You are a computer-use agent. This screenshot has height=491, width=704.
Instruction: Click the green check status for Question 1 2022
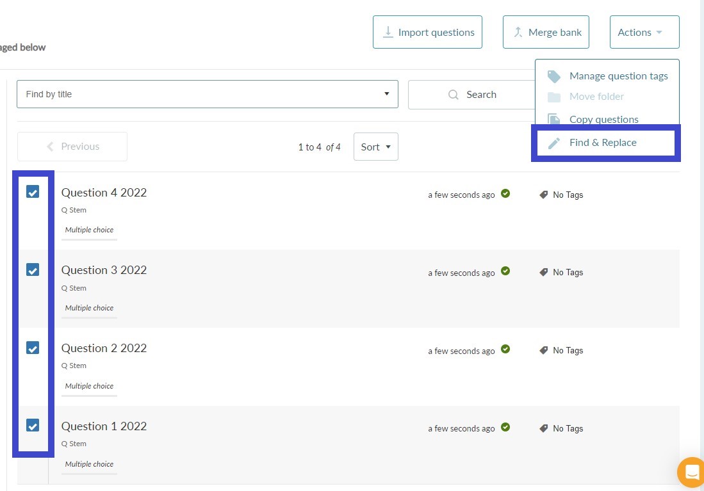pos(505,427)
